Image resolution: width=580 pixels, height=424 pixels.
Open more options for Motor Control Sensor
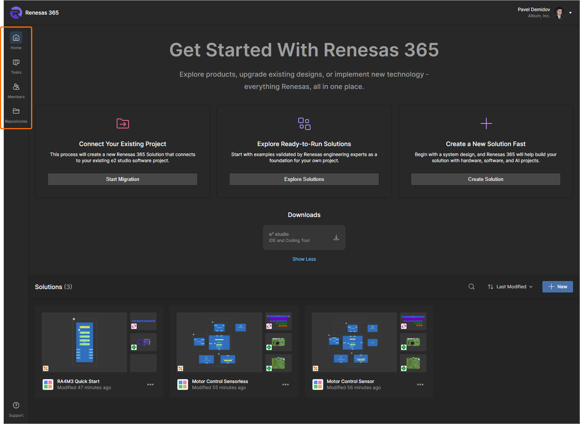[420, 385]
